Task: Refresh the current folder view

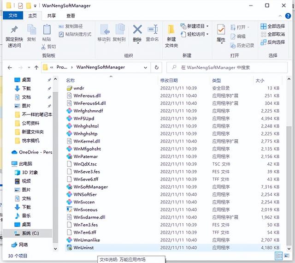Action: click(157, 67)
